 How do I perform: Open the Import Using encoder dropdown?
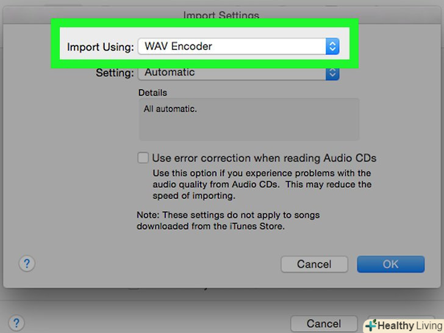click(232, 46)
